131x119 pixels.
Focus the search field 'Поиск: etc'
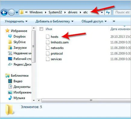point(122,12)
